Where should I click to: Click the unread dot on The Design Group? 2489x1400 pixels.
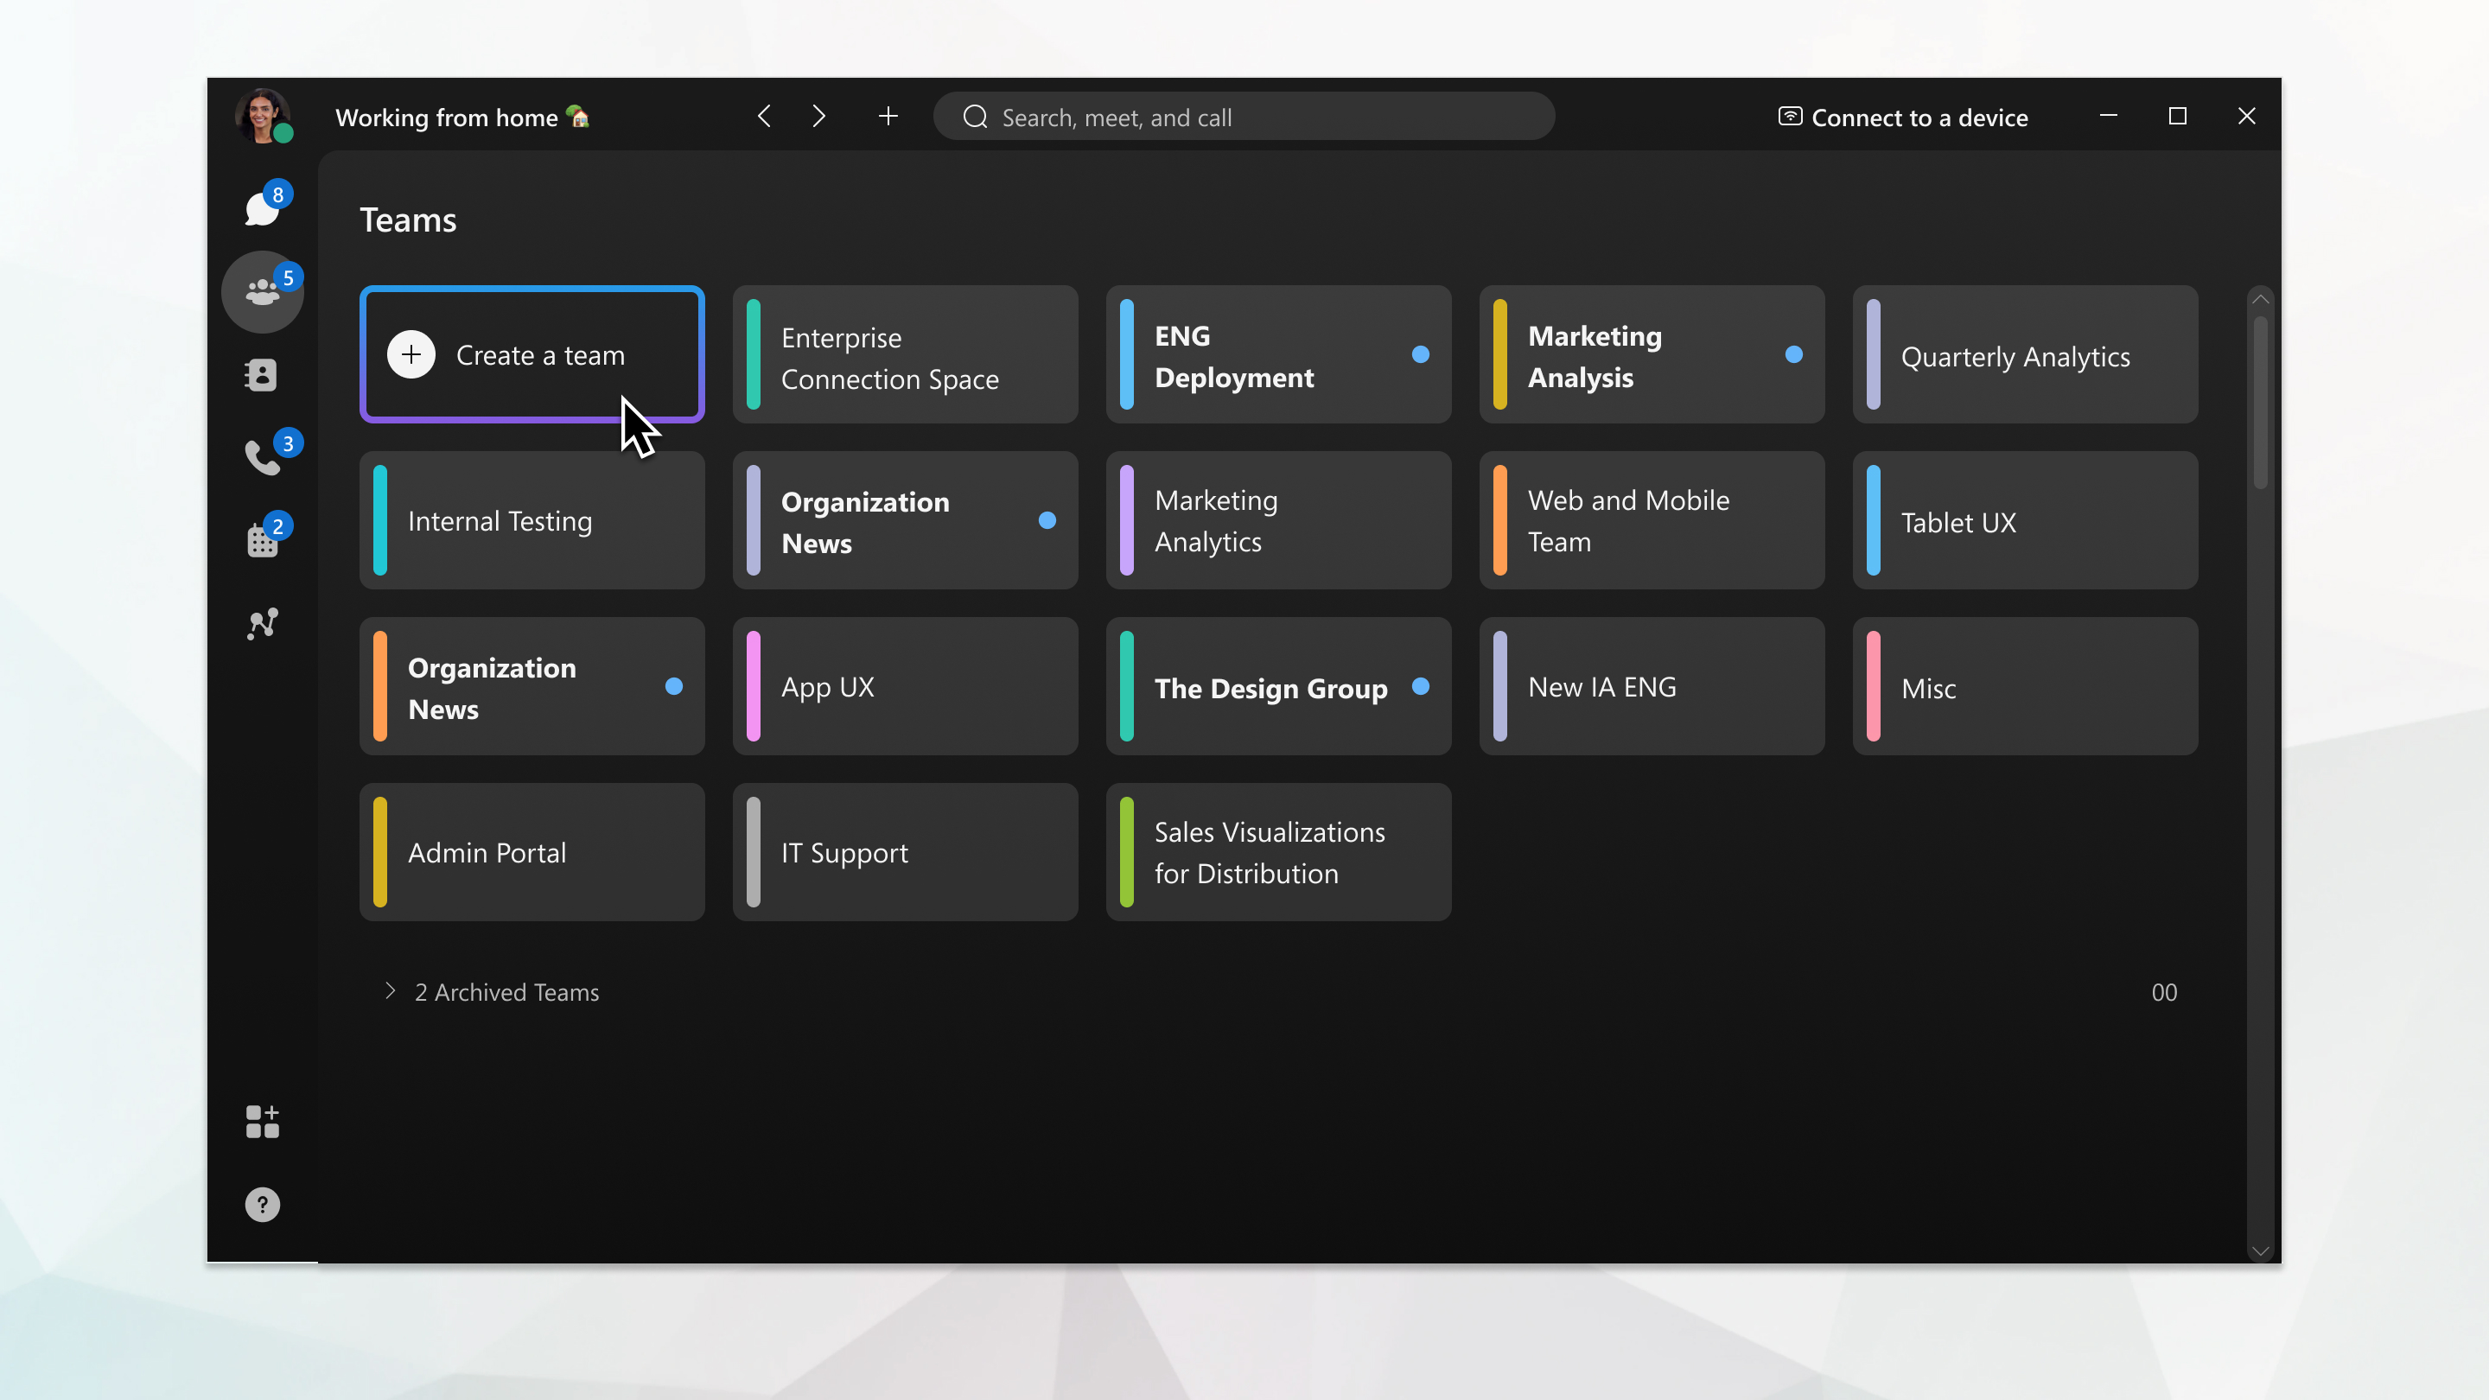1420,686
